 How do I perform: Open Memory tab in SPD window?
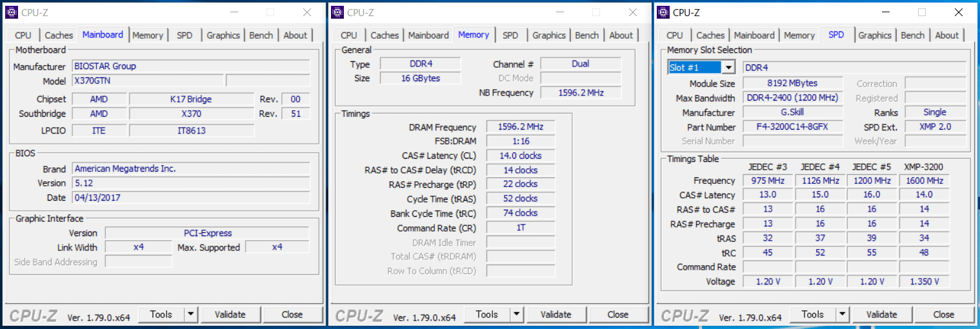point(799,35)
